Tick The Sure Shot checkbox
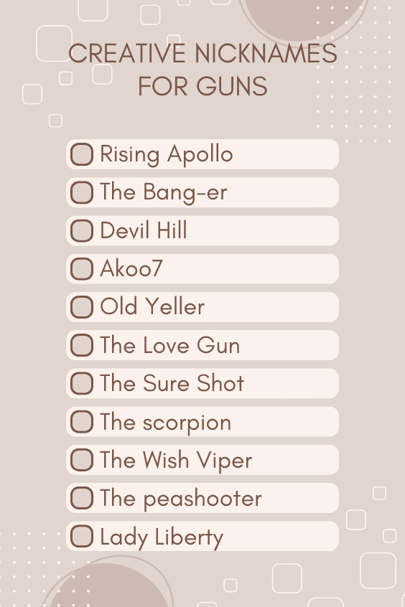 [x=82, y=383]
